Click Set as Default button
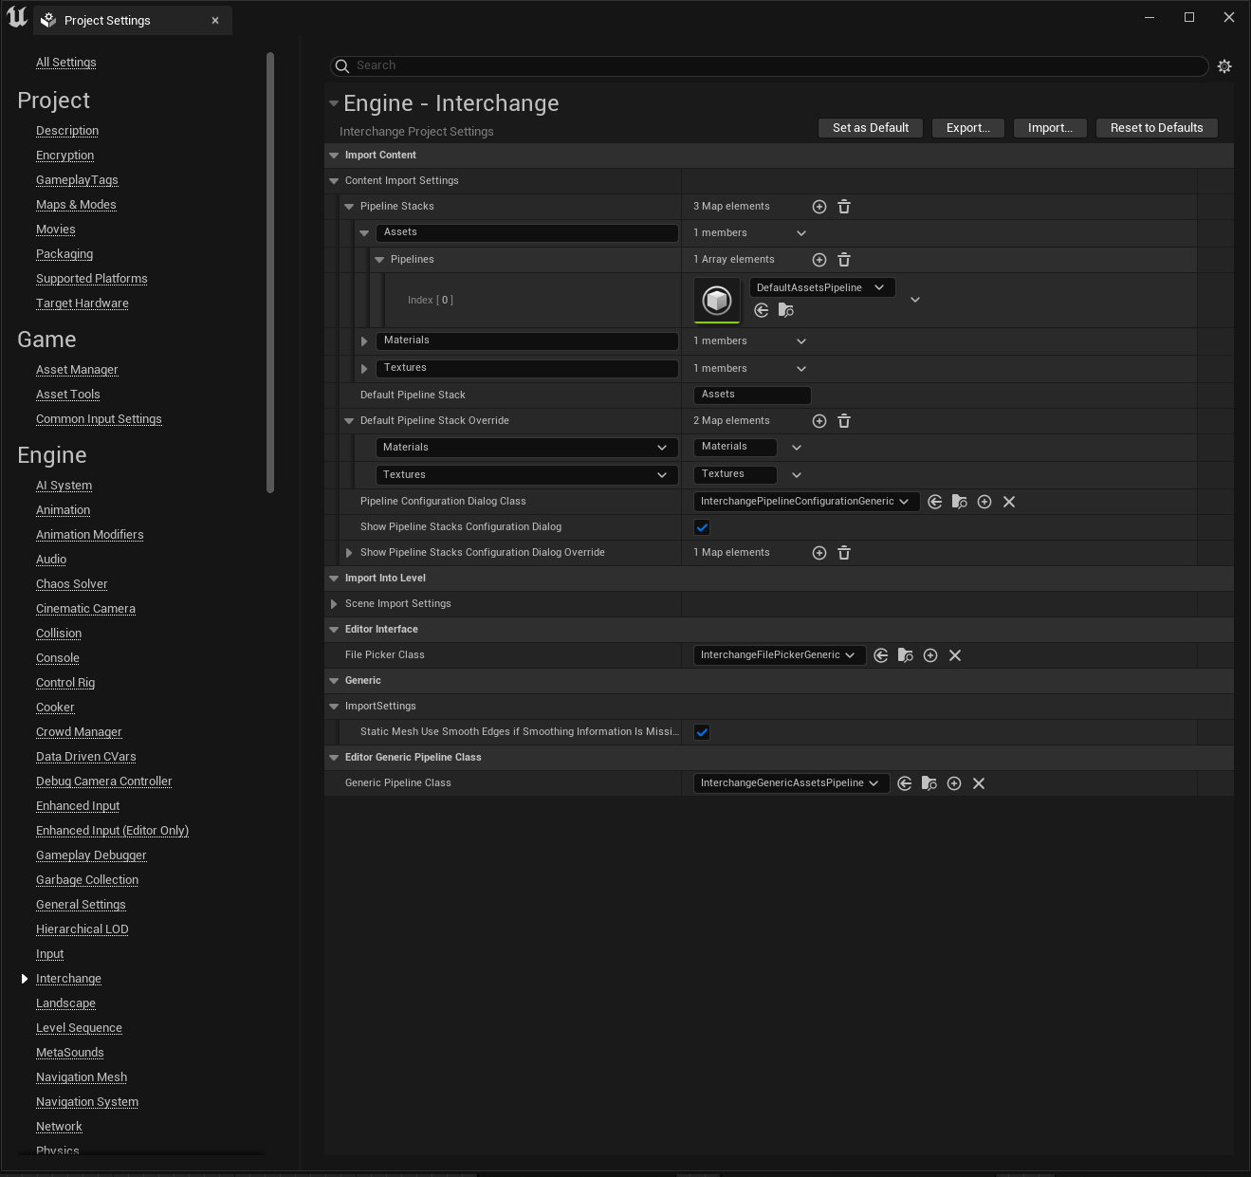The height and width of the screenshot is (1177, 1251). point(871,128)
